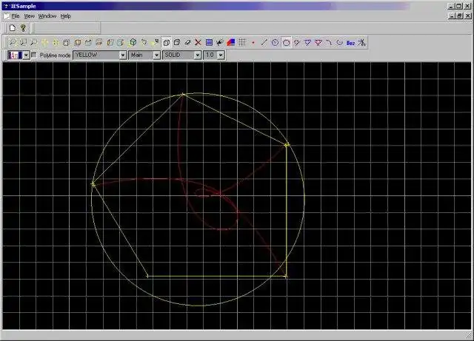474x341 pixels.
Task: Select the first zoom magnifier tool
Action: [13, 43]
